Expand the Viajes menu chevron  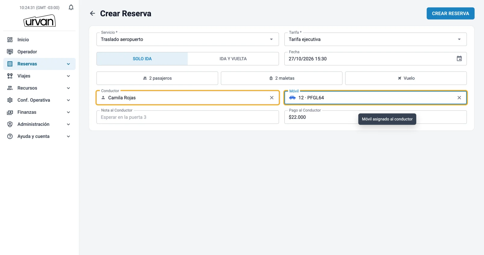pyautogui.click(x=68, y=76)
